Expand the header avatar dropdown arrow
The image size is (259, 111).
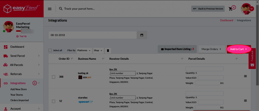[251, 9]
